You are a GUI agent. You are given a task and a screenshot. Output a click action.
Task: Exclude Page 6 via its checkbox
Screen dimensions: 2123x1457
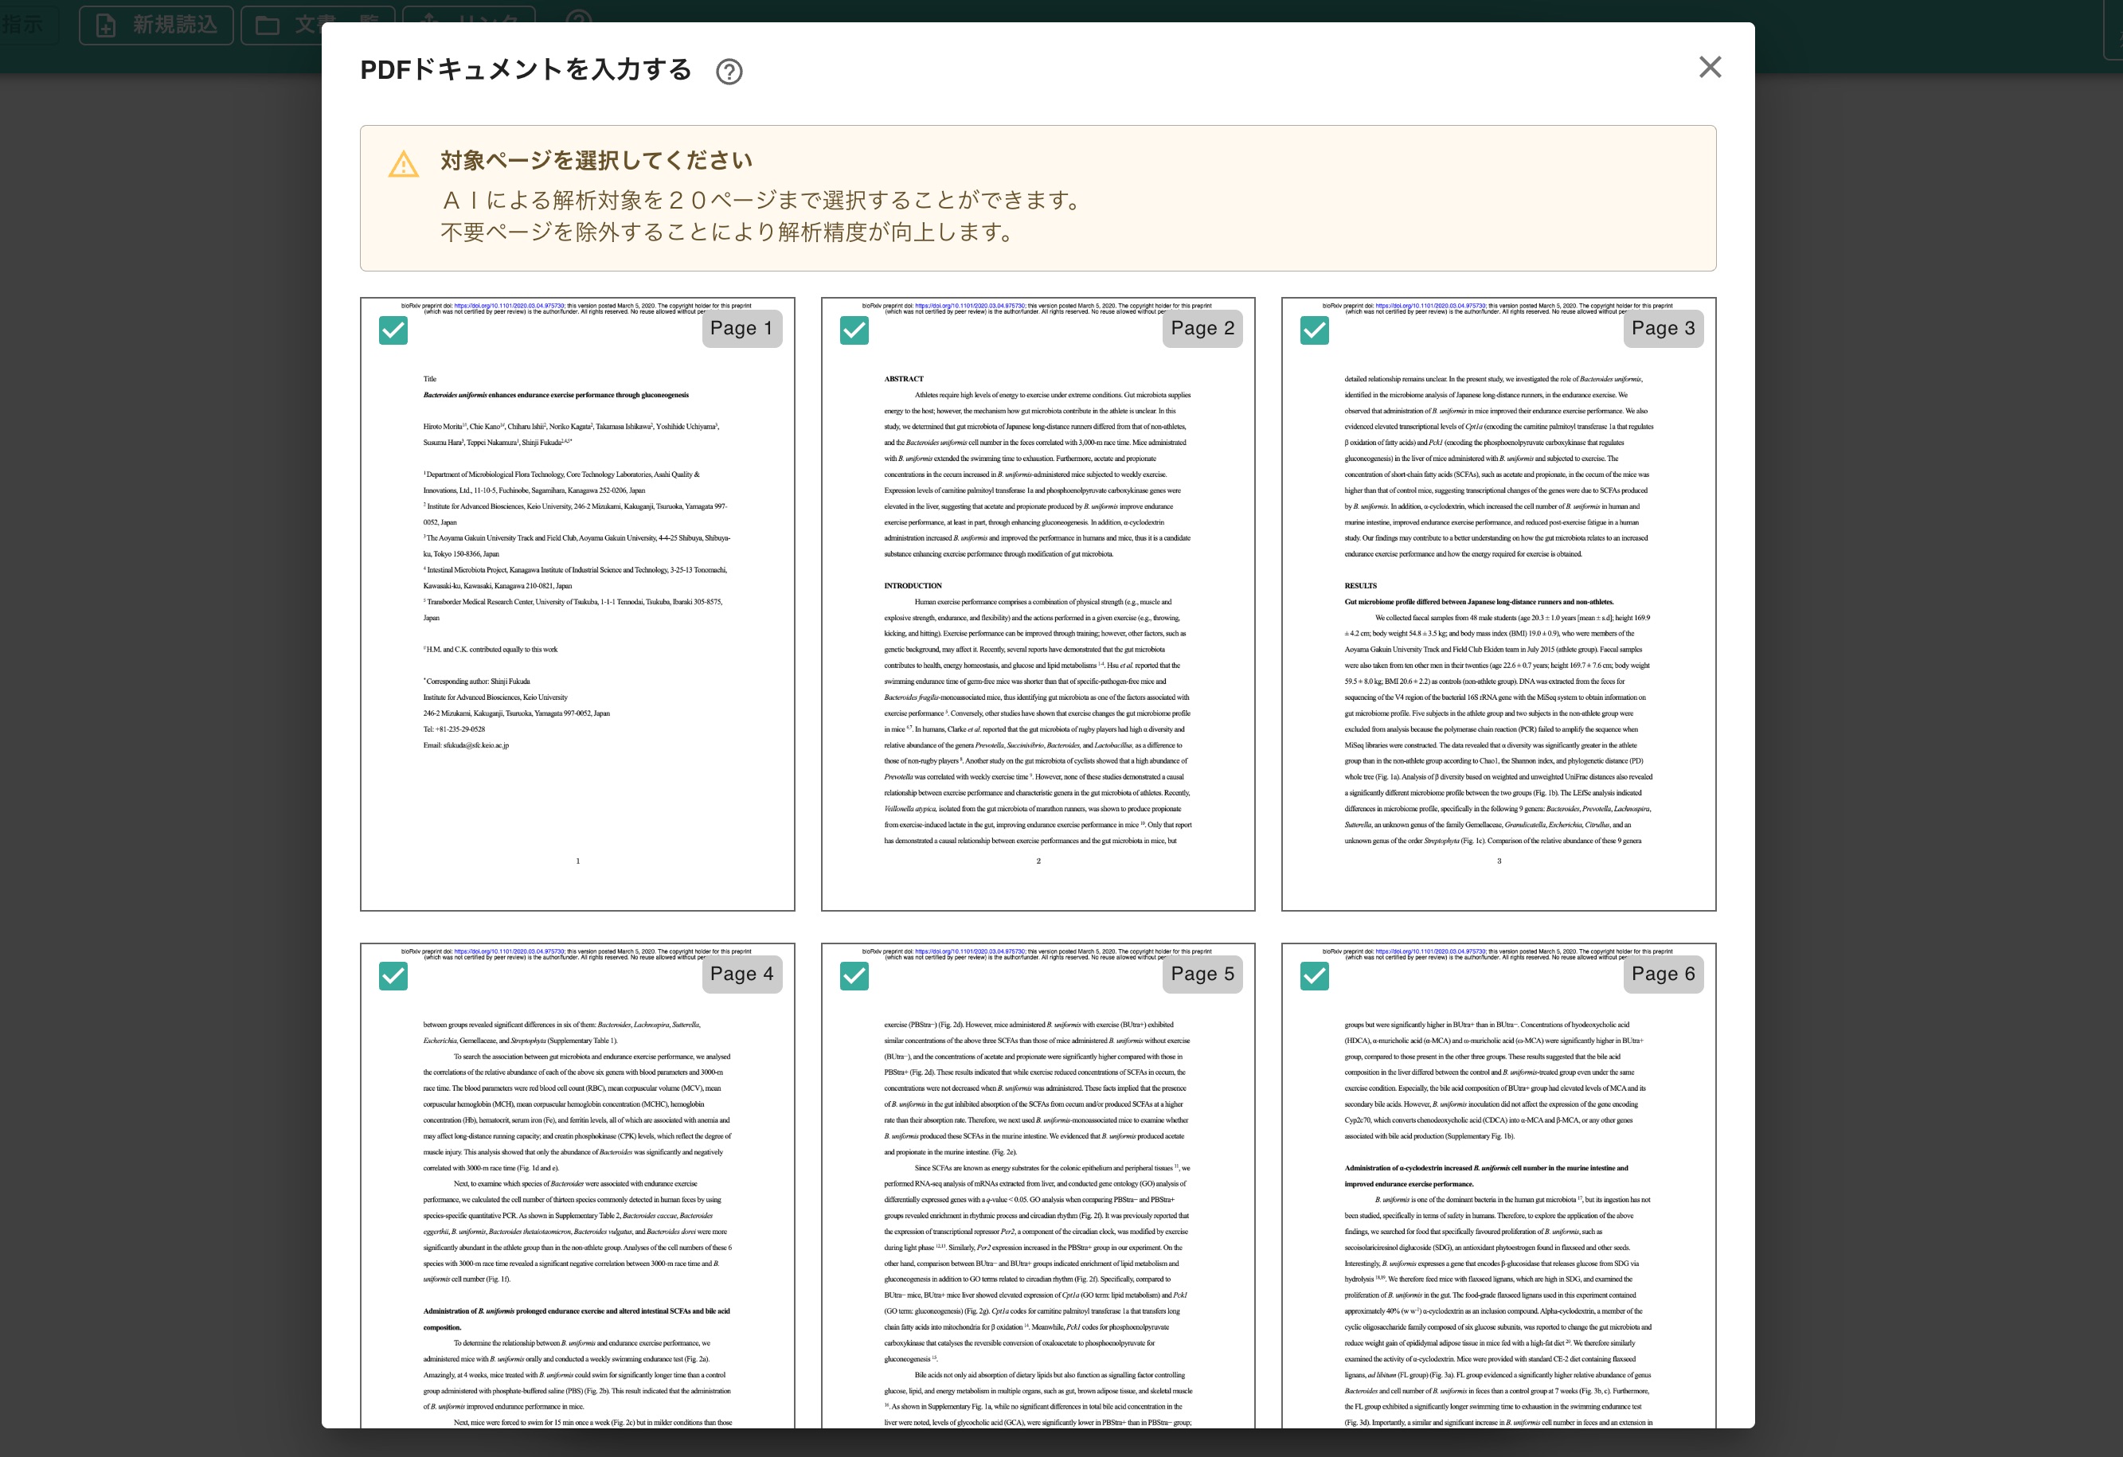coord(1315,975)
